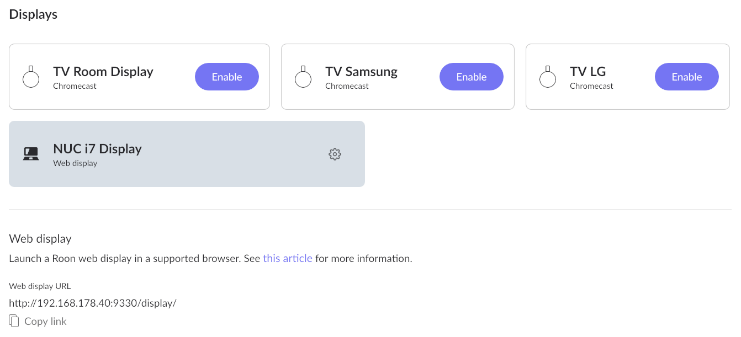Select the TV LG card title
The height and width of the screenshot is (337, 741).
(587, 72)
